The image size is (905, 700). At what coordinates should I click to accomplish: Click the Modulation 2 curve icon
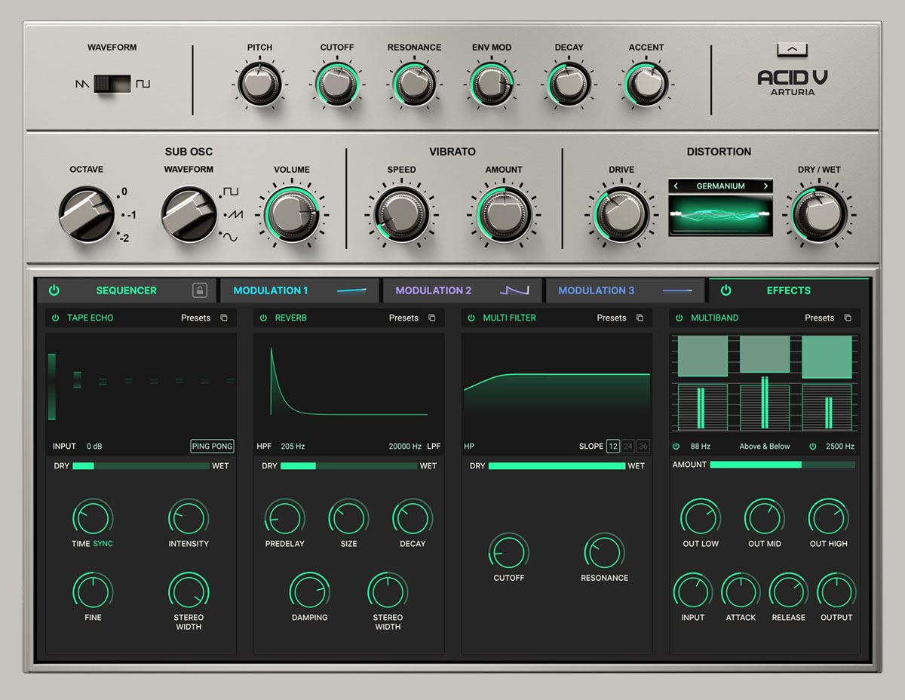tap(514, 290)
